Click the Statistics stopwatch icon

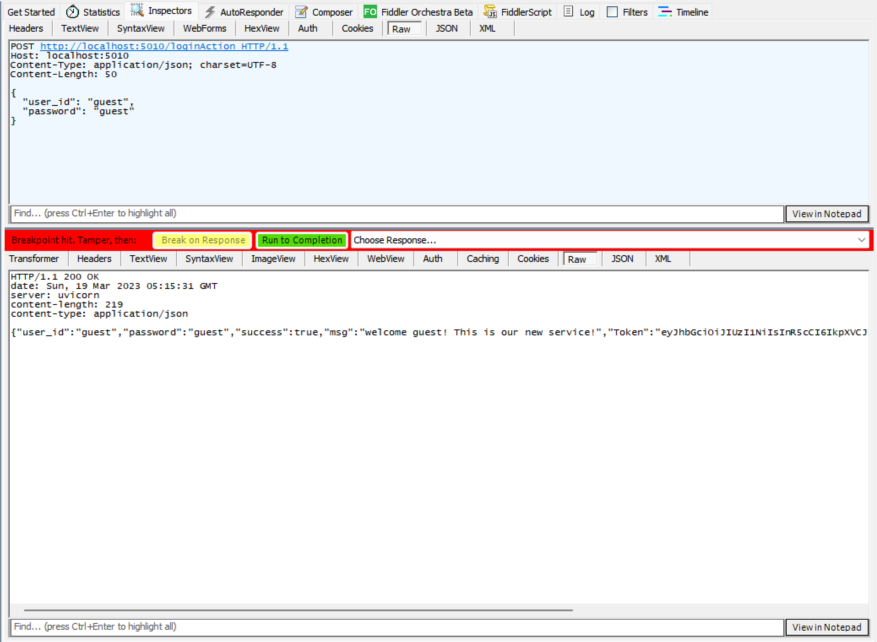tap(73, 12)
